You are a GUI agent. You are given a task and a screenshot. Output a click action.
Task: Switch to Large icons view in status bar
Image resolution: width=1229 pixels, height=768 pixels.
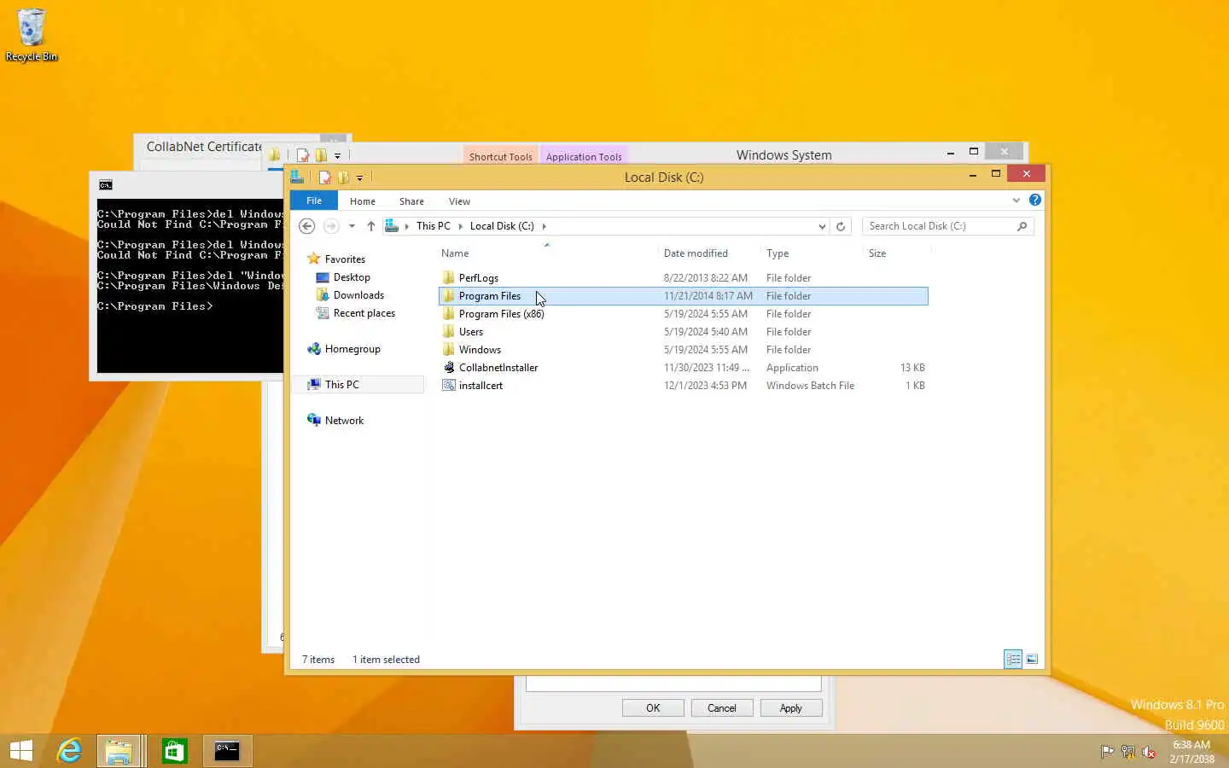point(1032,659)
